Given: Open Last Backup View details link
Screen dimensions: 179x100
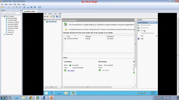Looking at the screenshot, I should pyautogui.click(x=71, y=71).
